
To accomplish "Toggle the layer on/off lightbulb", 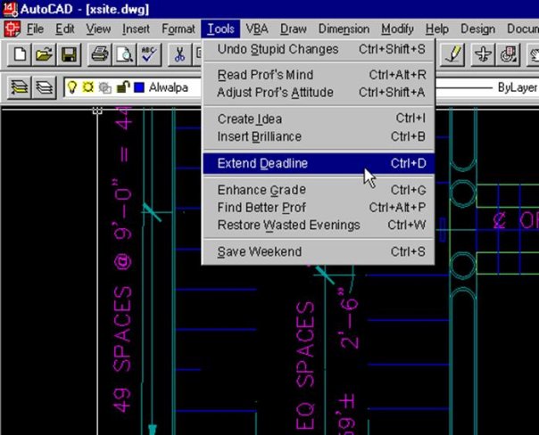I will [72, 88].
